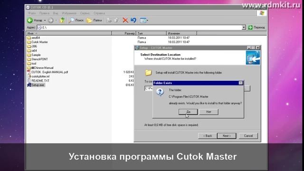
Task: Click the Up folder icon in the toolbar
Action: pyautogui.click(x=62, y=20)
